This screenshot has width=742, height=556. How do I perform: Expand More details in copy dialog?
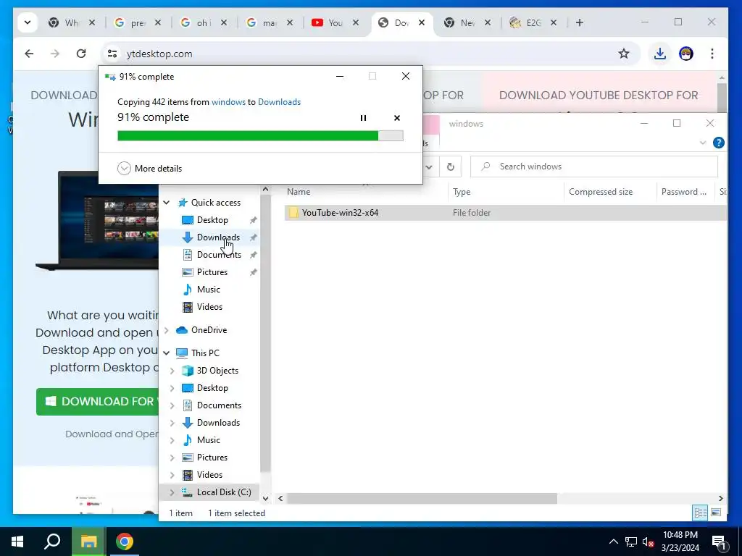click(149, 168)
